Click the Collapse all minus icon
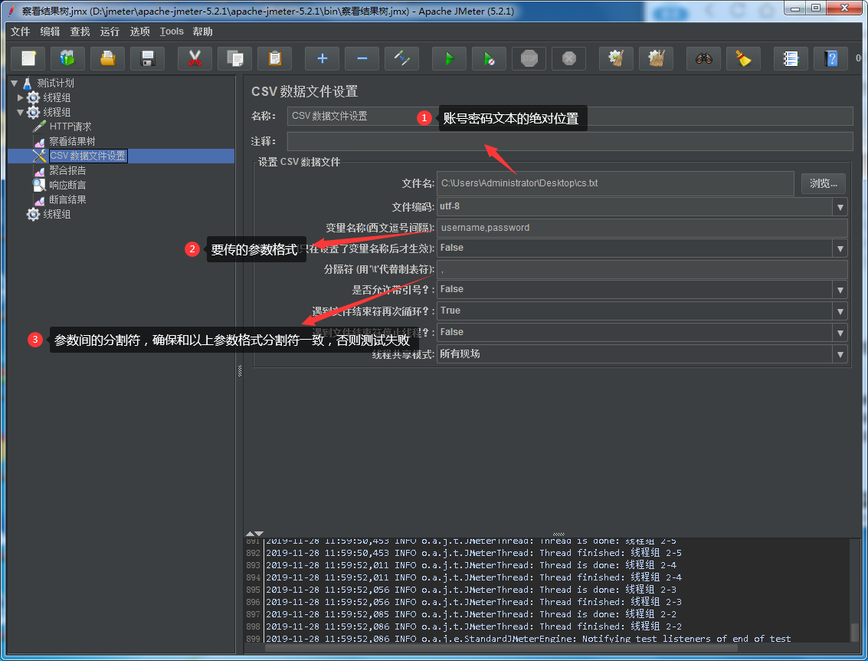This screenshot has height=661, width=868. [362, 58]
